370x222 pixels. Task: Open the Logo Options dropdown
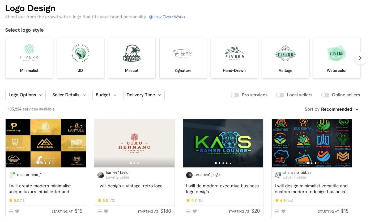click(25, 95)
